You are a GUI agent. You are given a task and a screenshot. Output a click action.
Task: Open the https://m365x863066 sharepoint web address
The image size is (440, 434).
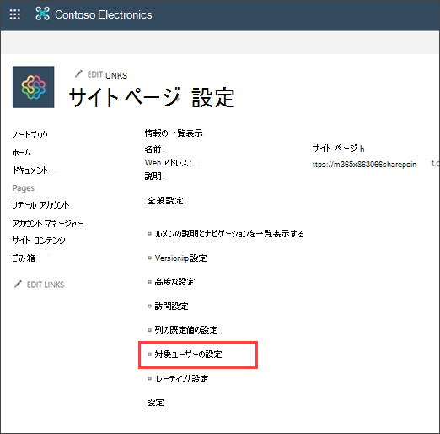pyautogui.click(x=364, y=165)
